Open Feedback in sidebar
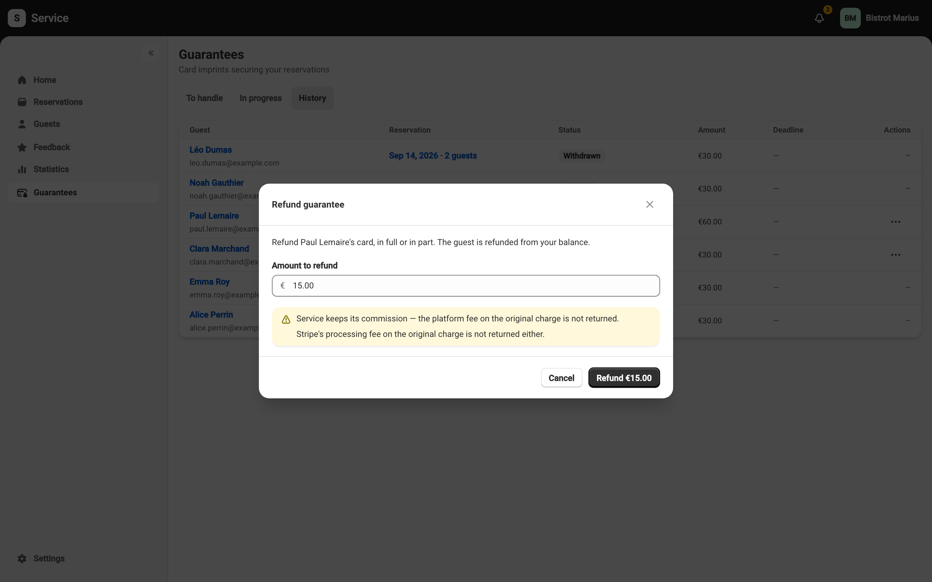 83,147
